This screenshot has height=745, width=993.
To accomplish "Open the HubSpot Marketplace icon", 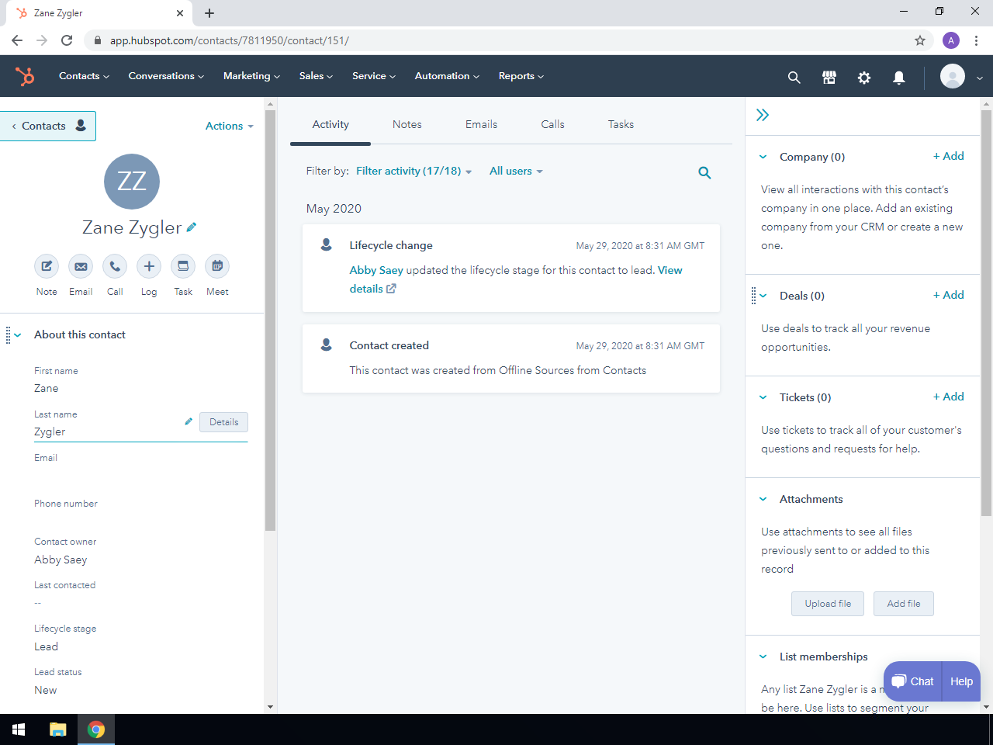I will [x=829, y=77].
